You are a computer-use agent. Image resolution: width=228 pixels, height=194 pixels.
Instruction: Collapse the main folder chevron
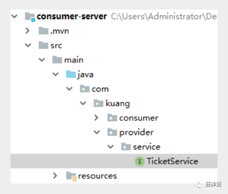pos(42,60)
